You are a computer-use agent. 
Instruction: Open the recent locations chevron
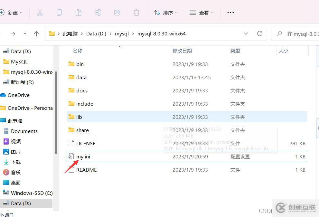coord(25,33)
